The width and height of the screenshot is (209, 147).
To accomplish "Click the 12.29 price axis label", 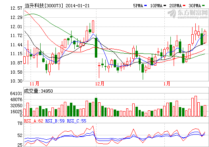I will pos(16,17).
